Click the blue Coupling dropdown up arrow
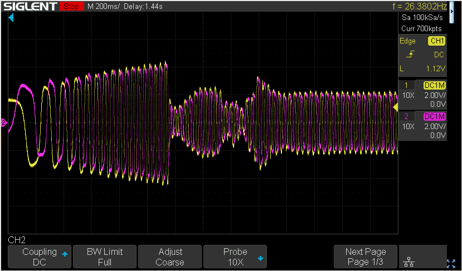Image resolution: width=462 pixels, height=271 pixels. pyautogui.click(x=65, y=254)
